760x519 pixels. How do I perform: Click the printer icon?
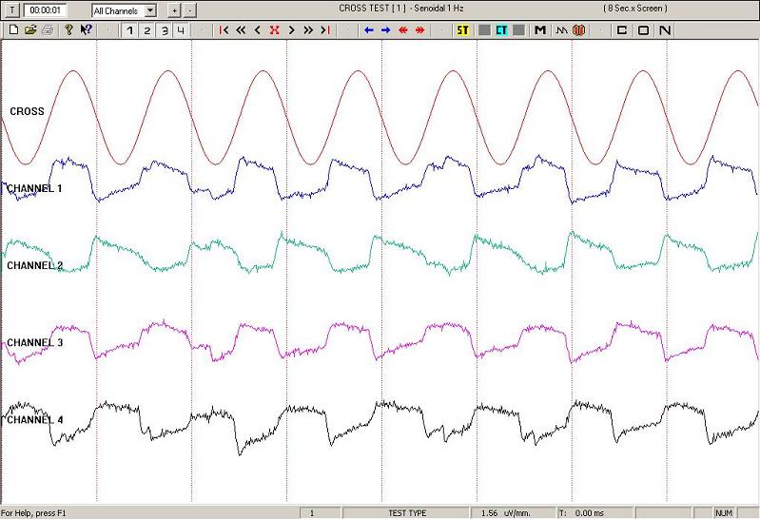(x=47, y=30)
